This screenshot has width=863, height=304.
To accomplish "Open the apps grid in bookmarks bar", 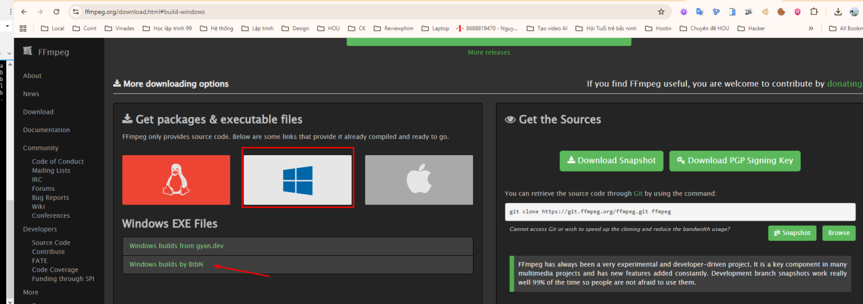I will coord(23,28).
